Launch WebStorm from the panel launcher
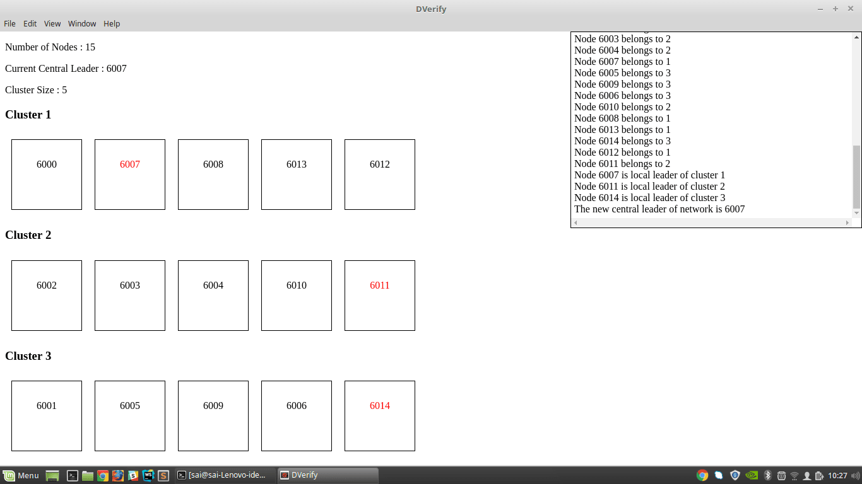The image size is (862, 484). tap(148, 476)
